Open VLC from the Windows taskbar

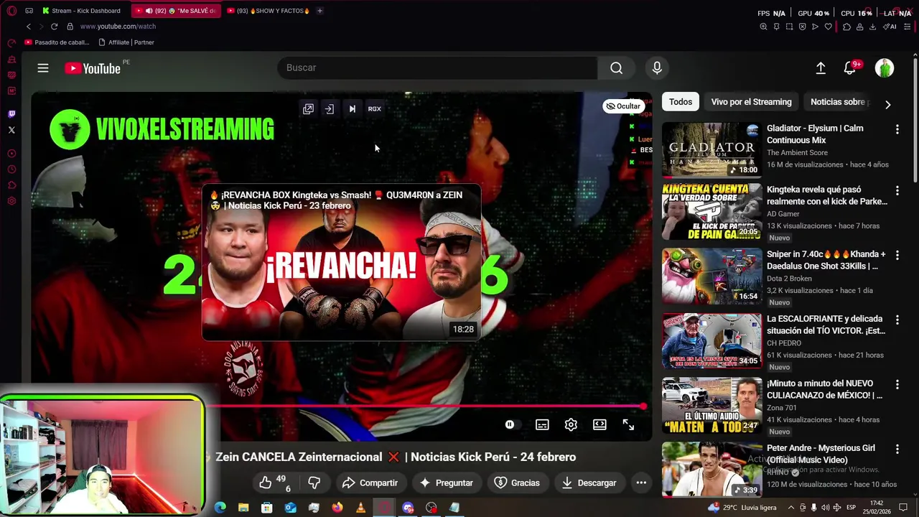coord(360,508)
